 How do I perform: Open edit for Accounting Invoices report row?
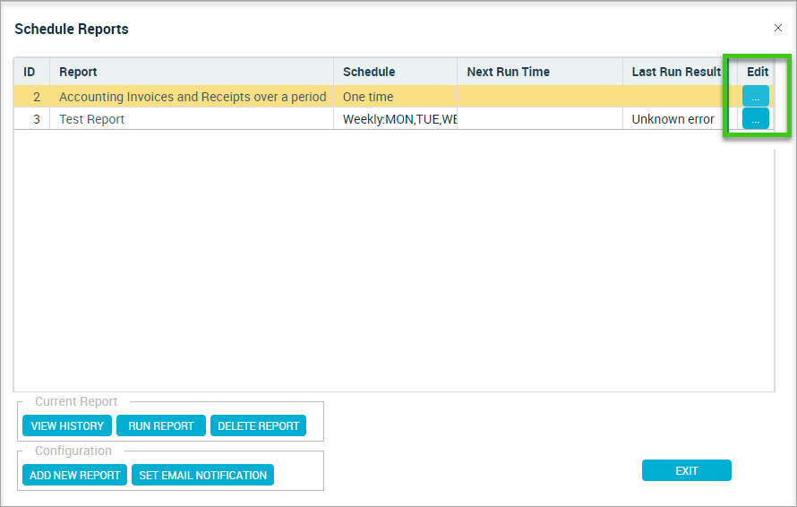[755, 96]
